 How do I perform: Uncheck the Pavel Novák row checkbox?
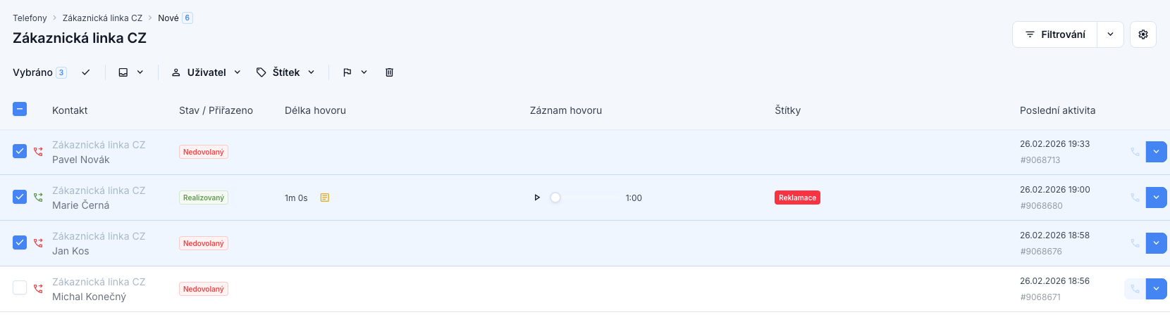[20, 151]
